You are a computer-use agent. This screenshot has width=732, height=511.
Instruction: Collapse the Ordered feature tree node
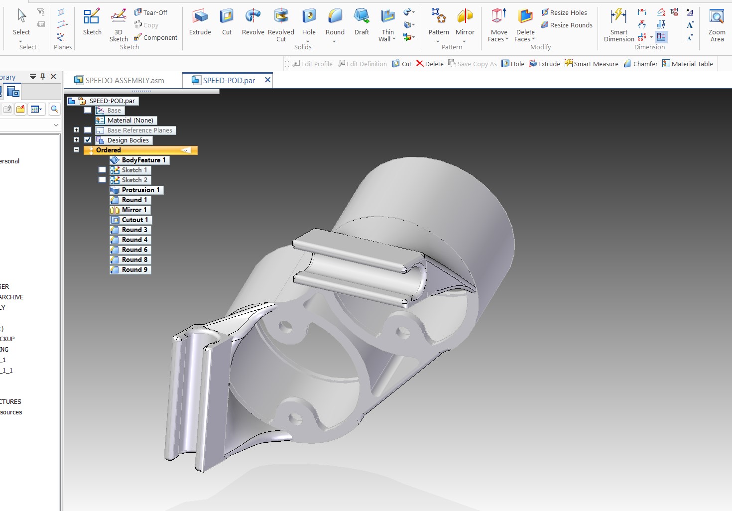point(76,150)
